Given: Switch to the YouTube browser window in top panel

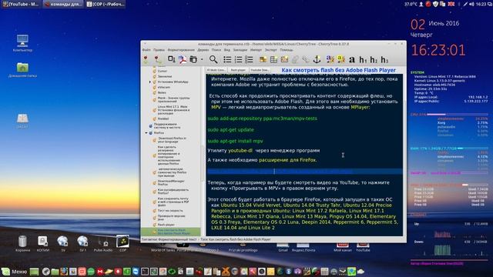Looking at the screenshot, I should pyautogui.click(x=21, y=4).
